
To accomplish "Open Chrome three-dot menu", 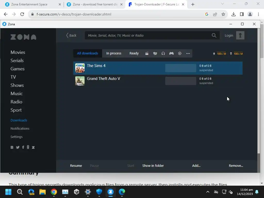I will 258,14.
